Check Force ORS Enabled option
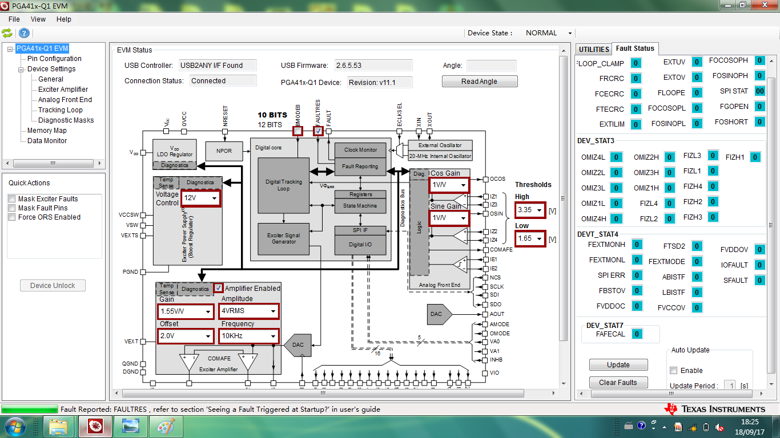 tap(11, 217)
